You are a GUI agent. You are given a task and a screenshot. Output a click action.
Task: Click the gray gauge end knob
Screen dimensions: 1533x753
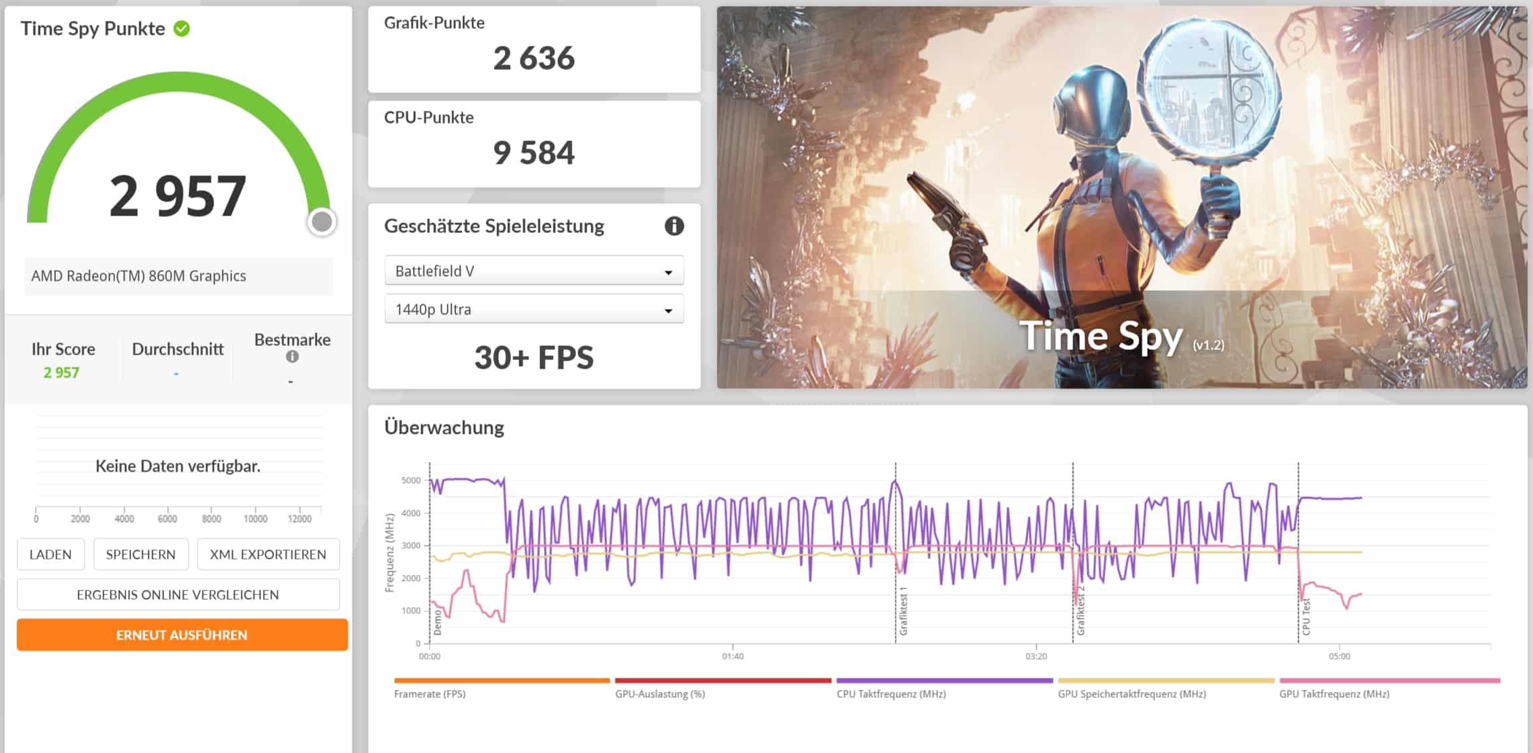pos(322,222)
